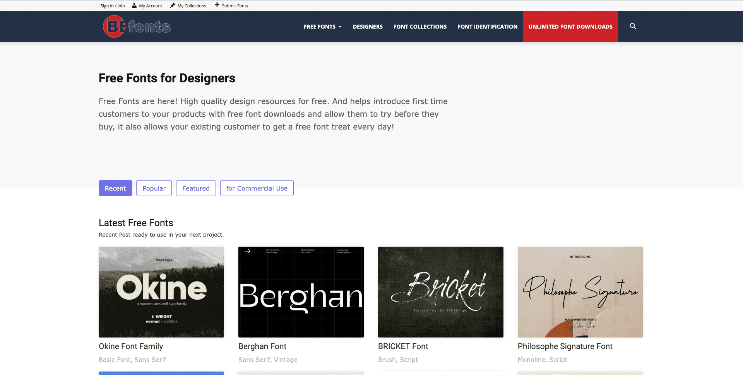743x375 pixels.
Task: Click the Submit Fonts plus icon
Action: [217, 5]
